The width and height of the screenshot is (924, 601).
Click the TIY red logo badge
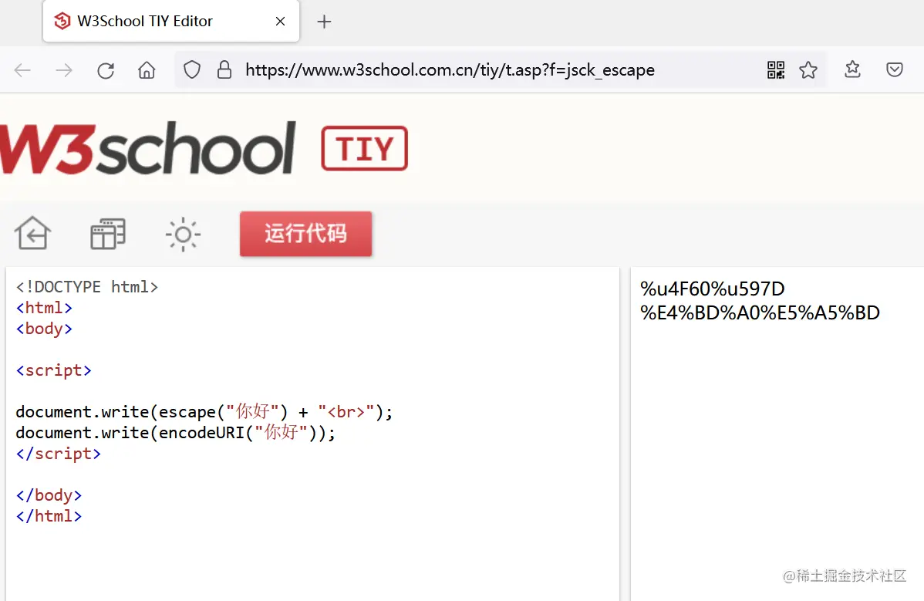364,148
